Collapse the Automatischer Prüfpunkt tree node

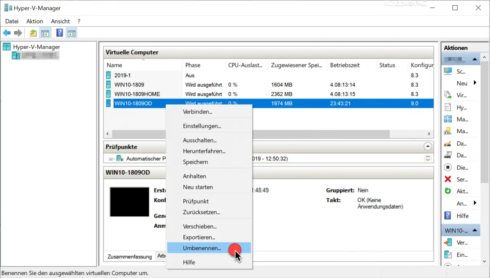(x=111, y=159)
